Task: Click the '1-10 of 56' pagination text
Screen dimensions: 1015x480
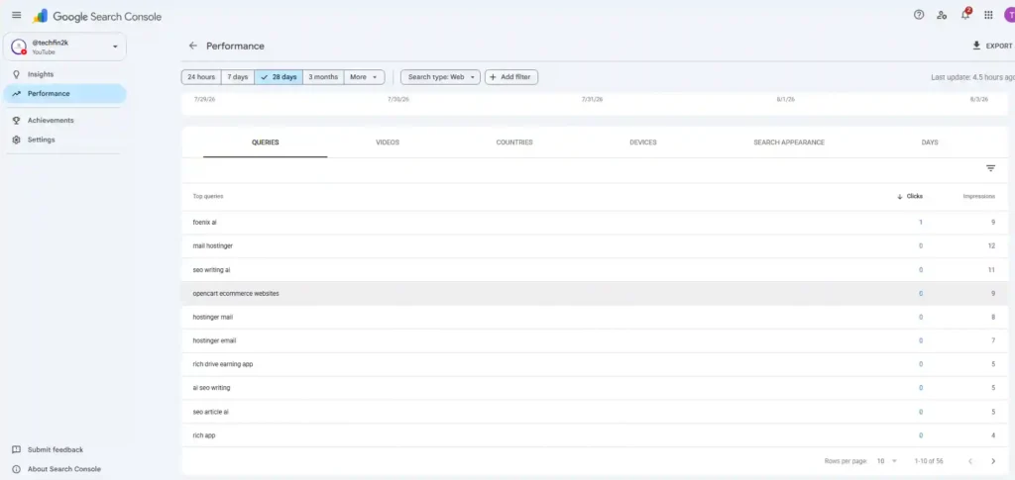Action: (x=929, y=461)
